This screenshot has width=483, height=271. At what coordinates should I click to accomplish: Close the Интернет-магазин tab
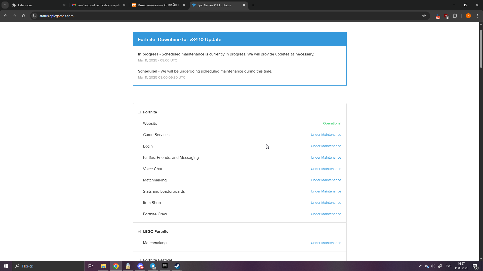(x=184, y=5)
